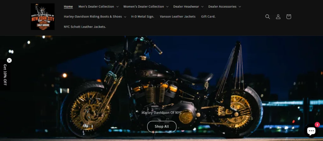Expand Dealer Headwear dropdown chevron
Viewport: 323px width, 141px height.
pyautogui.click(x=202, y=7)
